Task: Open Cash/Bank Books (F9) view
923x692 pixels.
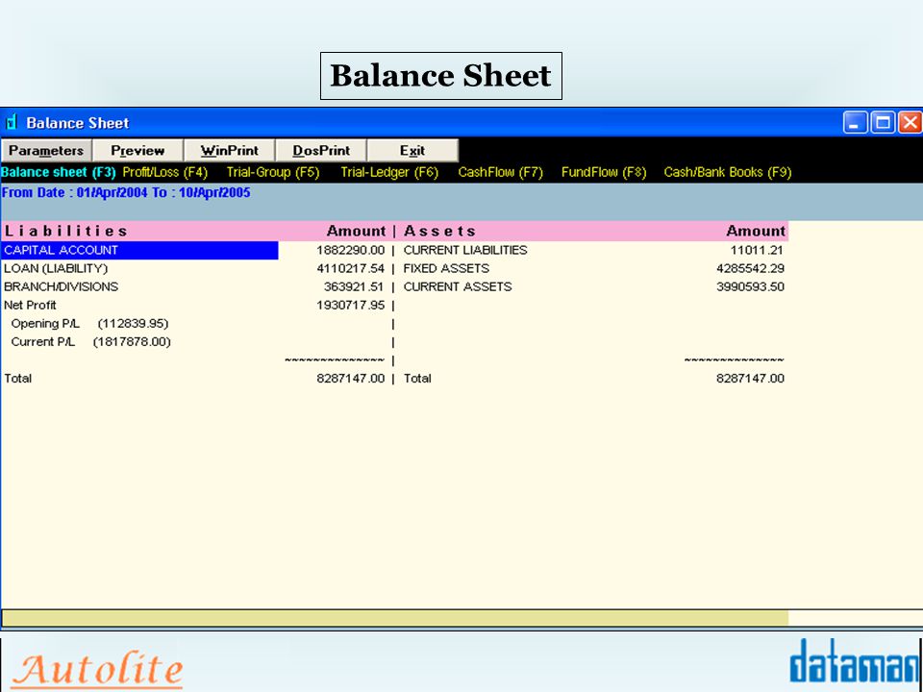Action: 728,172
